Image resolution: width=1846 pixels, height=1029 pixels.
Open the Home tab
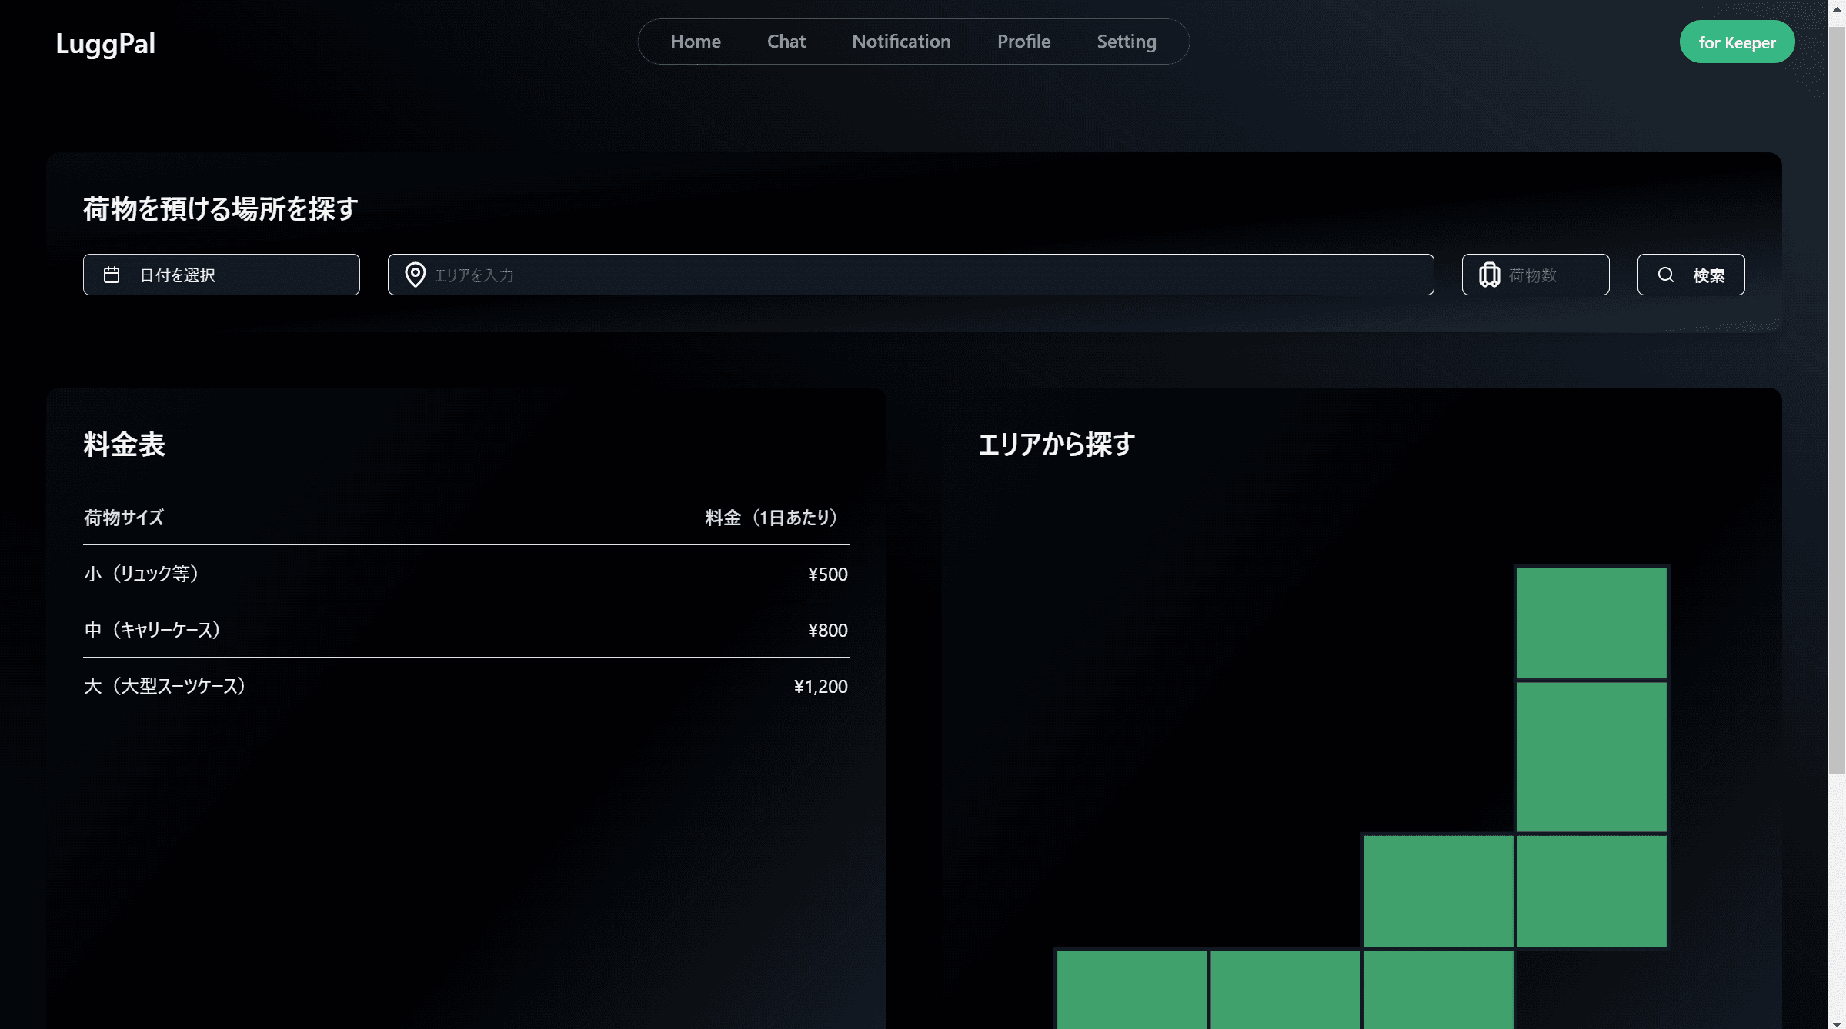click(x=695, y=42)
